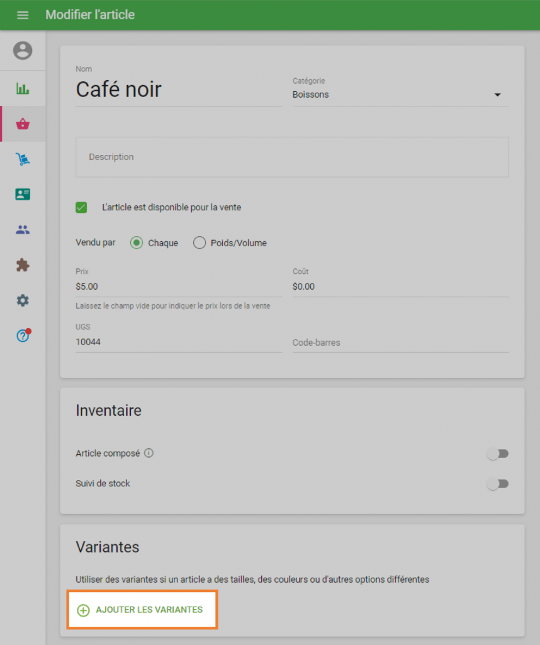
Task: Select the 'Poids/Volume' radio button
Action: (x=200, y=243)
